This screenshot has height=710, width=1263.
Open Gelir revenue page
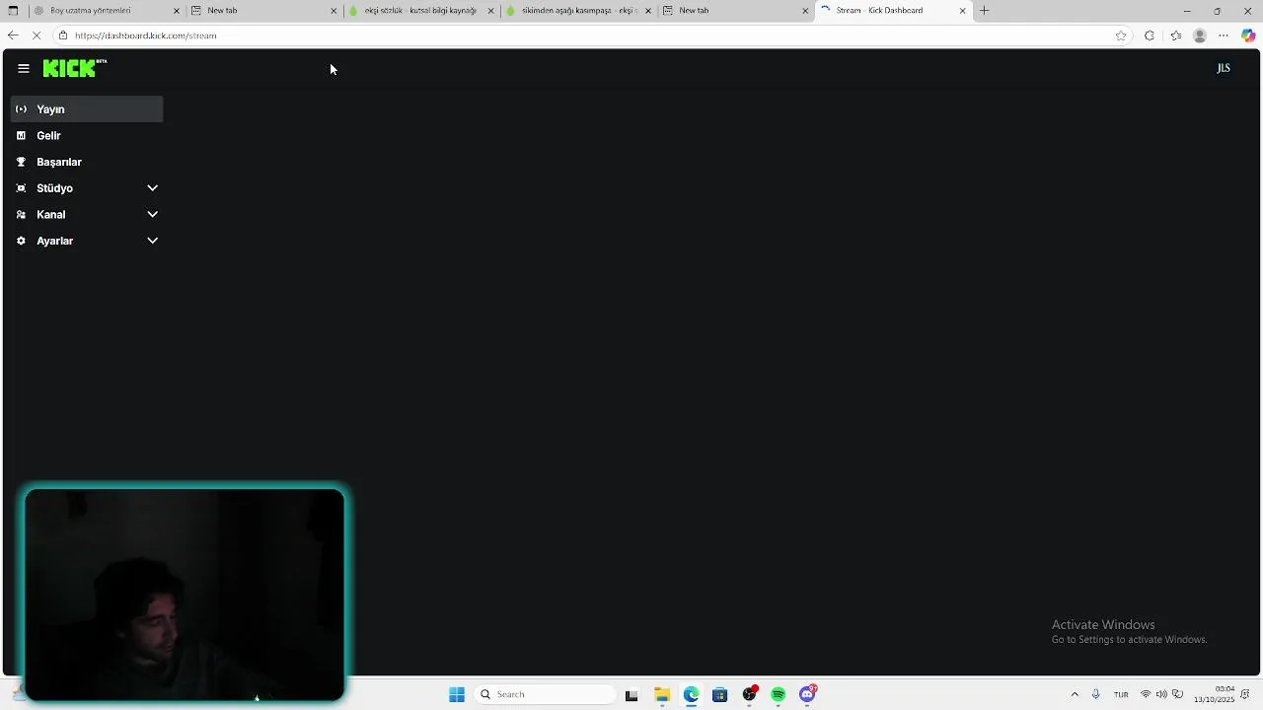87,135
